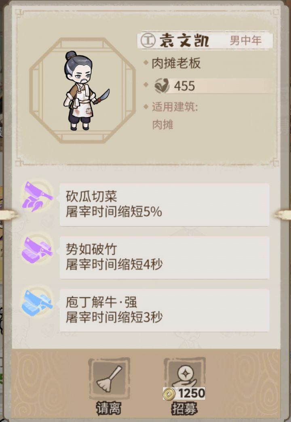
Task: Click the 请离 label to dismiss
Action: [109, 409]
